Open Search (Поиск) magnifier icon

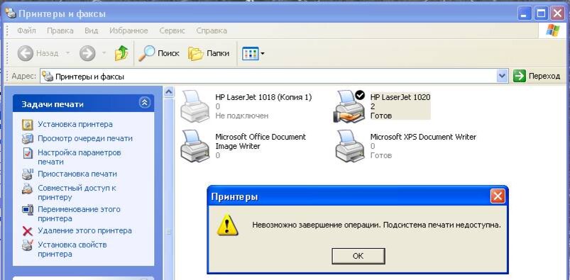click(146, 53)
